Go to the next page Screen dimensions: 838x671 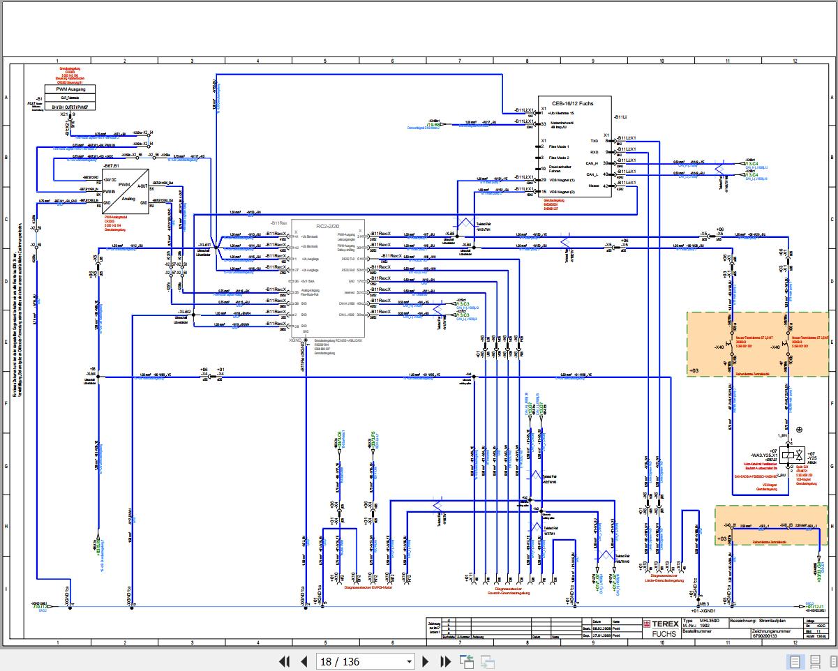pyautogui.click(x=426, y=661)
